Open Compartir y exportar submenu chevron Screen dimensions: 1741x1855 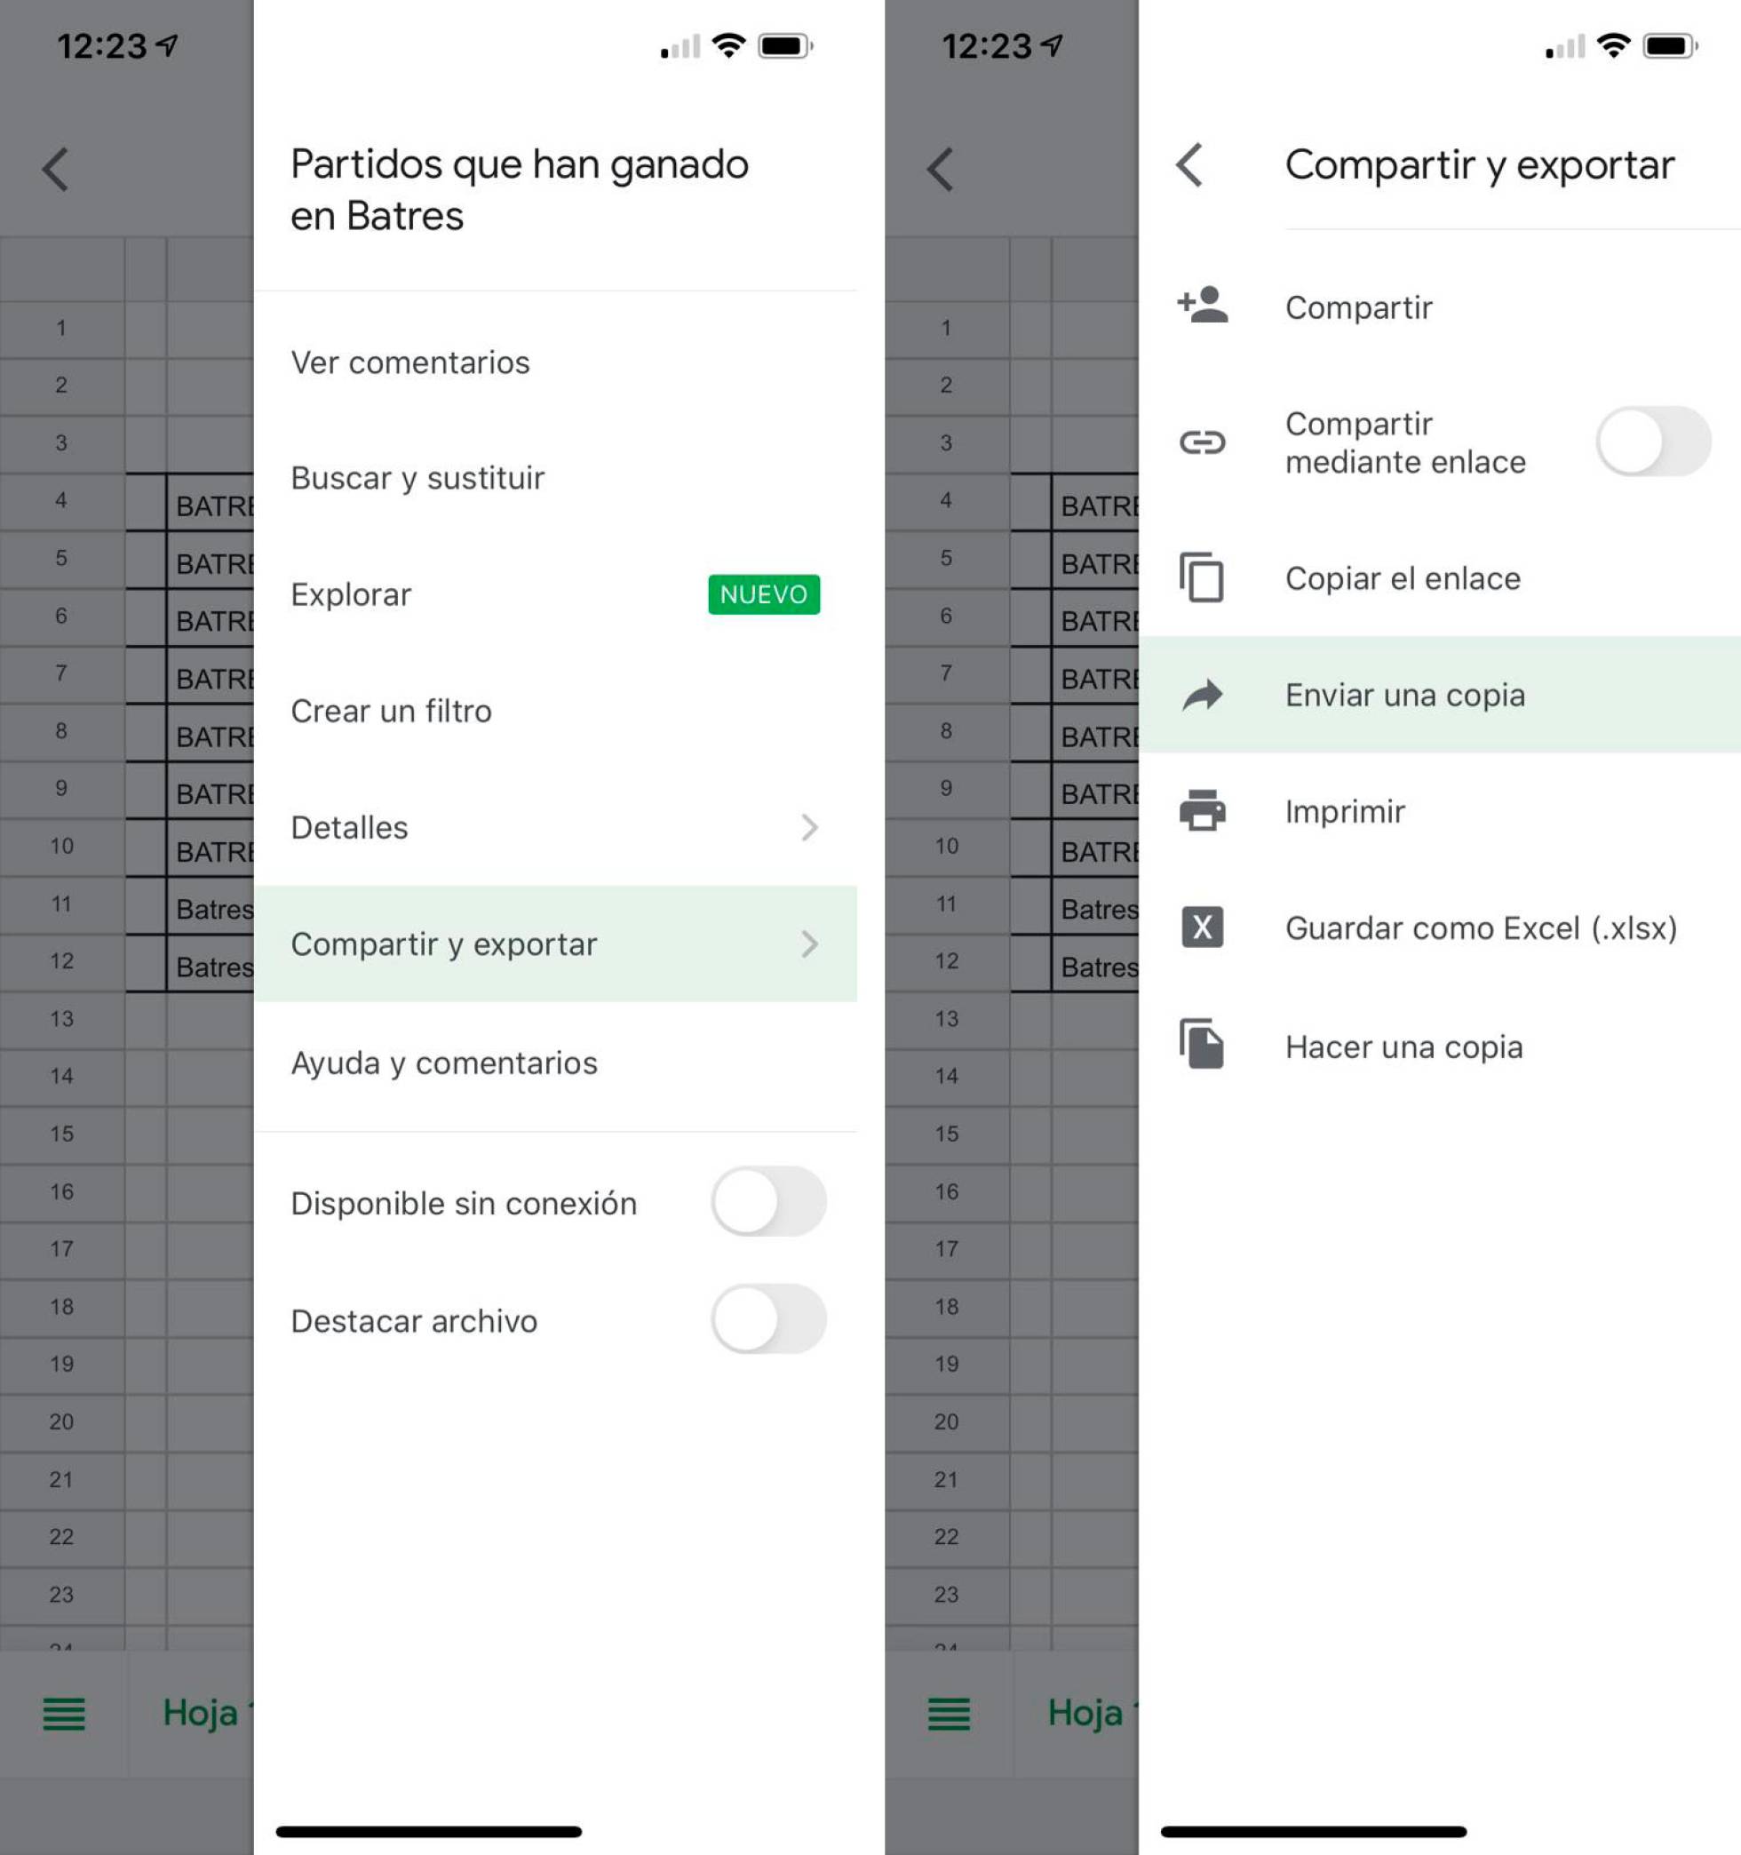tap(809, 944)
